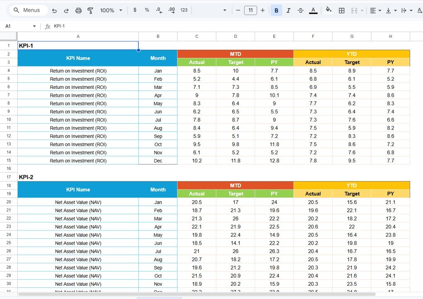Open the fill color picker
This screenshot has height=299, width=423.
point(328,10)
